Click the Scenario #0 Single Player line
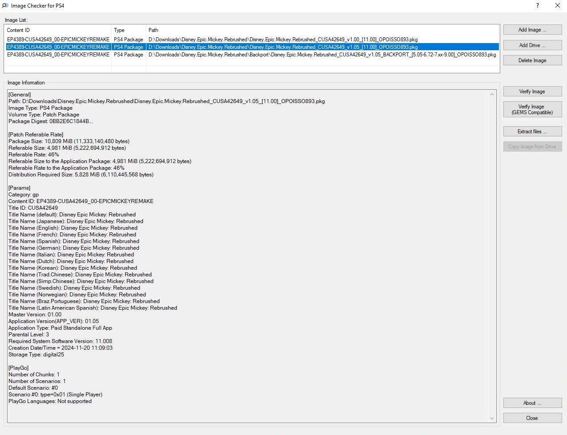Image resolution: width=567 pixels, height=435 pixels. point(56,395)
